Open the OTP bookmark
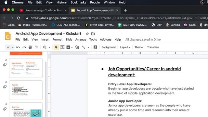The height and width of the screenshot is (117, 208). click(157, 25)
